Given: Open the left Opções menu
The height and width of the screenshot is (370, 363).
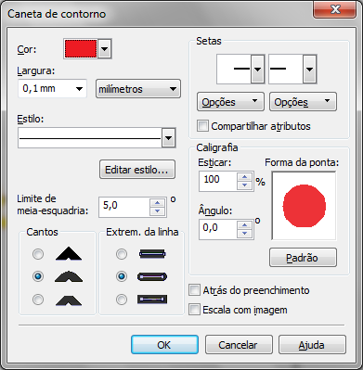Looking at the screenshot, I should (x=230, y=102).
